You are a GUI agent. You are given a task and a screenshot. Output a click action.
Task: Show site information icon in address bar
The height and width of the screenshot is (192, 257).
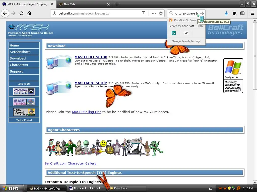pyautogui.click(x=54, y=13)
